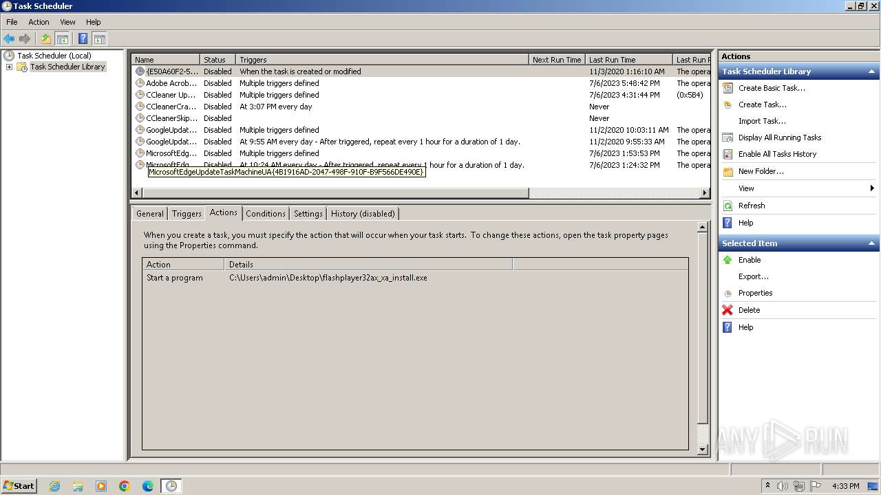Open the File menu
This screenshot has height=495, width=881.
point(12,22)
